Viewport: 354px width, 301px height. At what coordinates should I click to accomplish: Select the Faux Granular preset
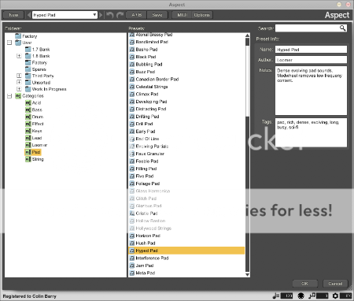pos(186,154)
